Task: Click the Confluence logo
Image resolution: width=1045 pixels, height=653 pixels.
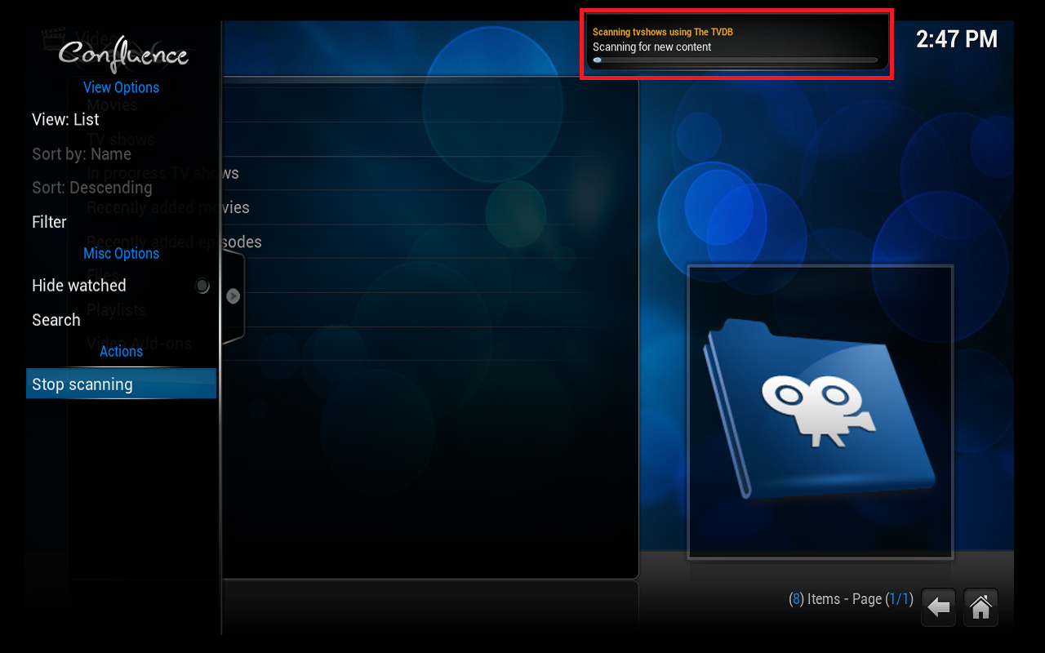Action: pos(123,55)
